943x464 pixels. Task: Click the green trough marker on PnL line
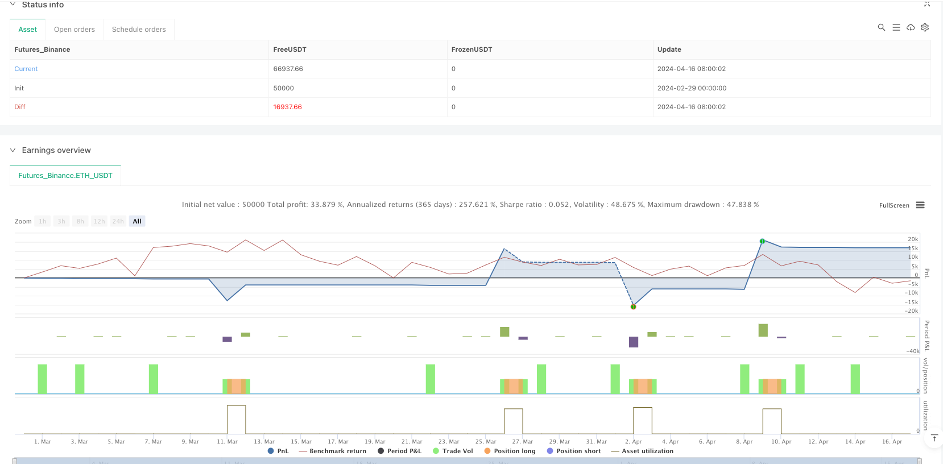(x=633, y=307)
